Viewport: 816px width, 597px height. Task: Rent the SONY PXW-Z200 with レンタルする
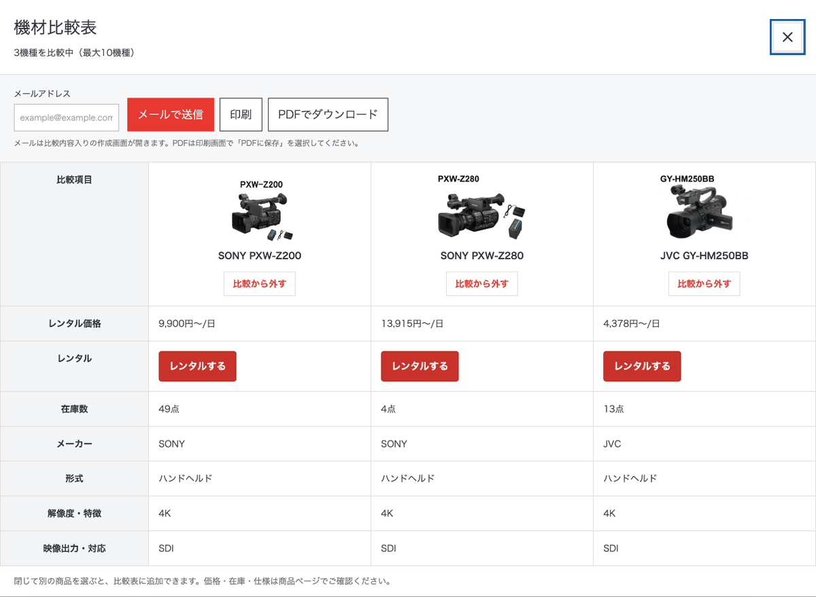coord(197,366)
